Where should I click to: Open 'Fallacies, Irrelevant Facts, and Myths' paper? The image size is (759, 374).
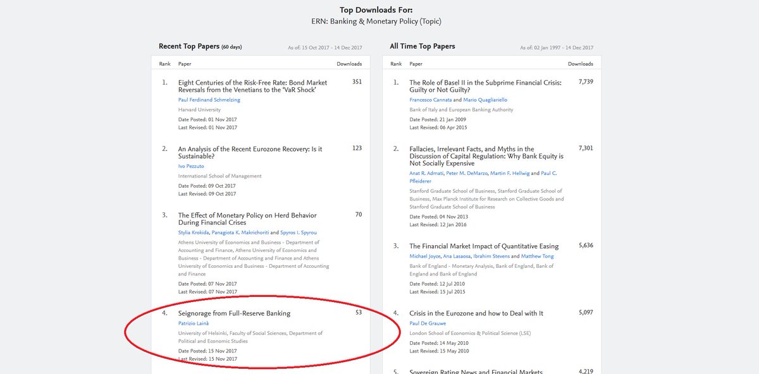point(486,156)
